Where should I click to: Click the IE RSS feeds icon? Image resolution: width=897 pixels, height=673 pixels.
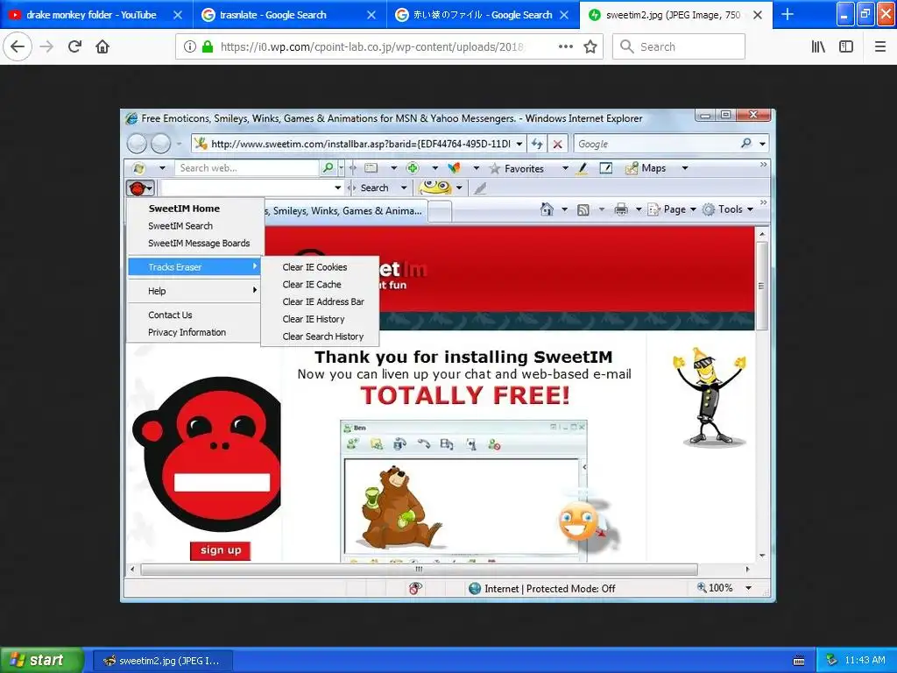[583, 210]
